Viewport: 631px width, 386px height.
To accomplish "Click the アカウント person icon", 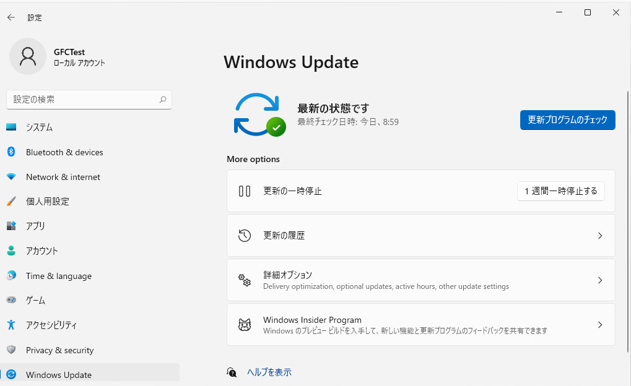I will point(11,251).
